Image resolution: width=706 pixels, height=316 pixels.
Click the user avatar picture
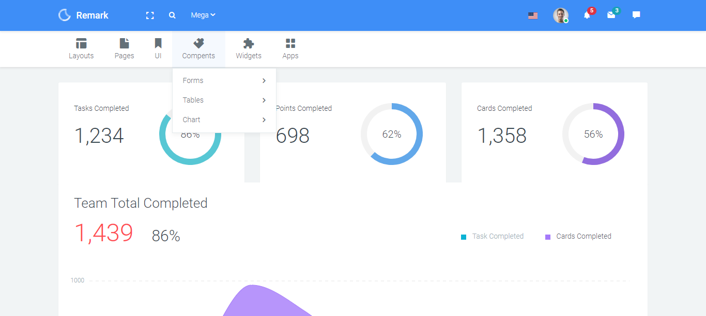560,15
